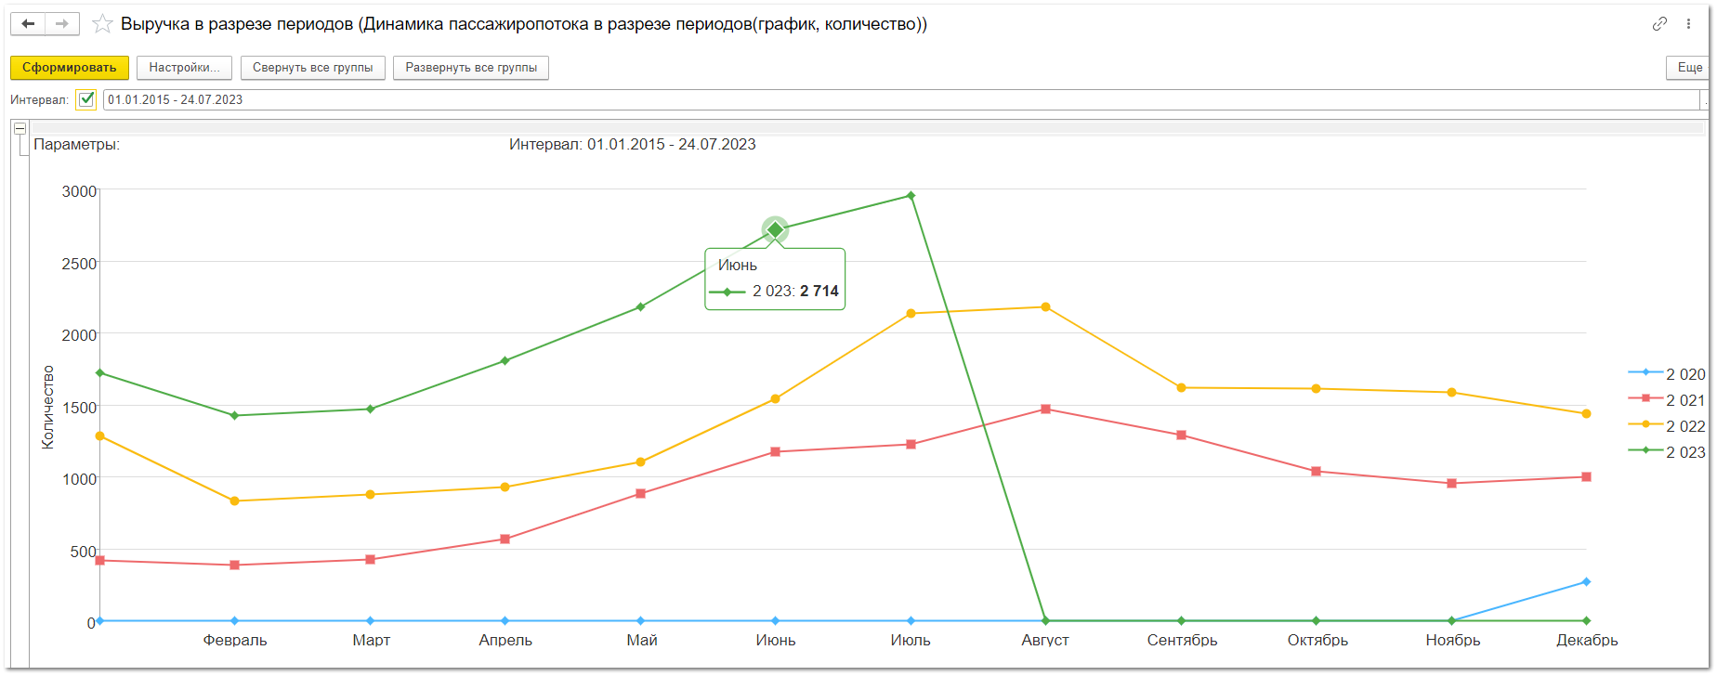Add report to favorites with star icon
This screenshot has height=676, width=1717.
(102, 24)
